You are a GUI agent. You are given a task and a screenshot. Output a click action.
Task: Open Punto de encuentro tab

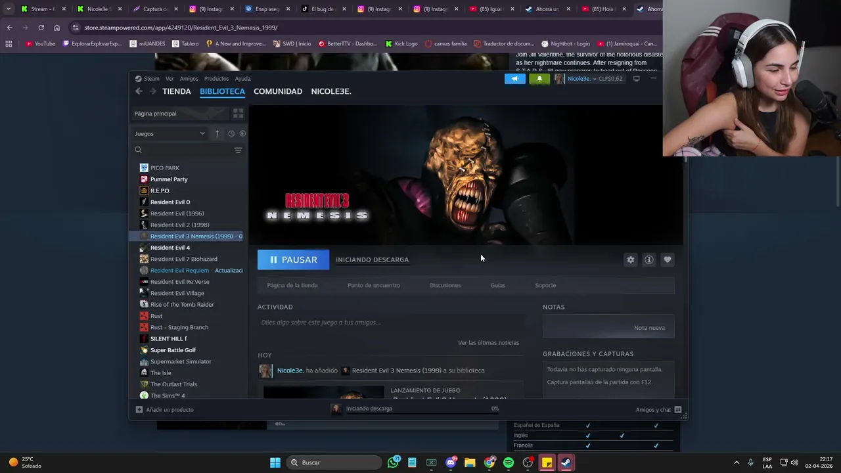click(373, 285)
